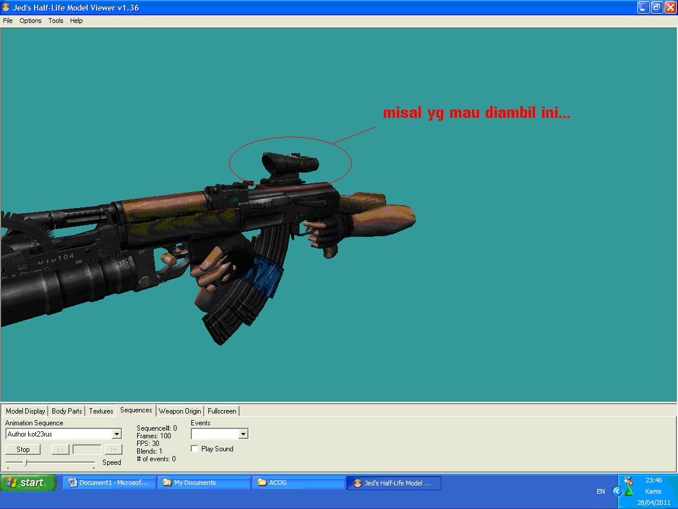Image resolution: width=678 pixels, height=509 pixels.
Task: Switch to the Textures tab
Action: coord(101,411)
